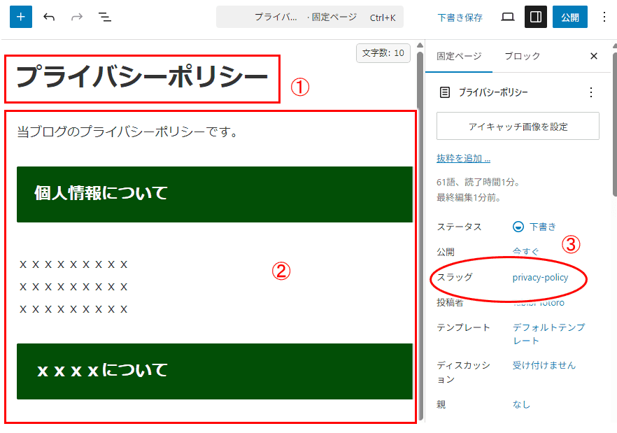The height and width of the screenshot is (433, 617).
Task: Click アイキャッチ画像を設定 button
Action: (x=518, y=127)
